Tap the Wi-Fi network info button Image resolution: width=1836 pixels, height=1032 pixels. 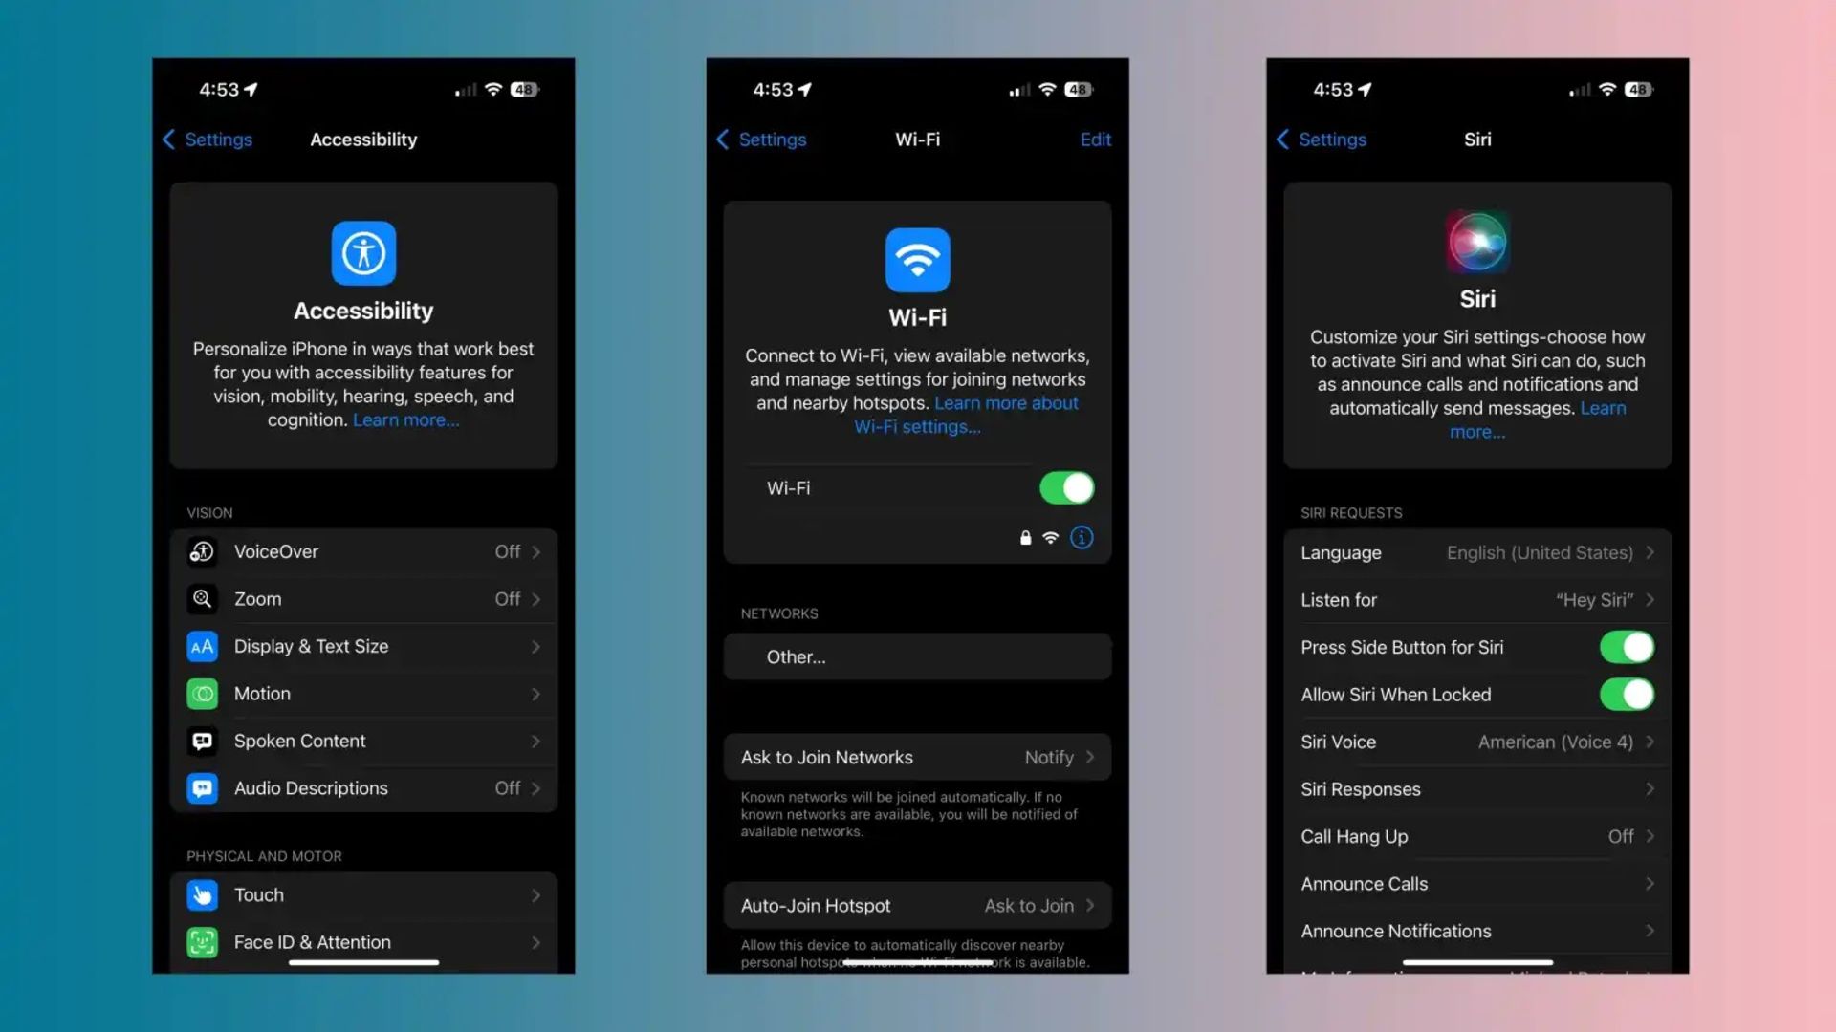pos(1081,537)
